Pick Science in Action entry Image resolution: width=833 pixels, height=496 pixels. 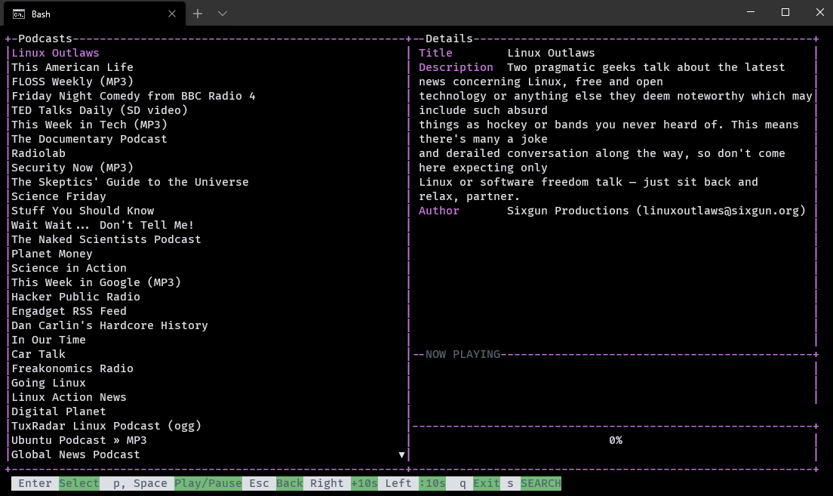69,268
